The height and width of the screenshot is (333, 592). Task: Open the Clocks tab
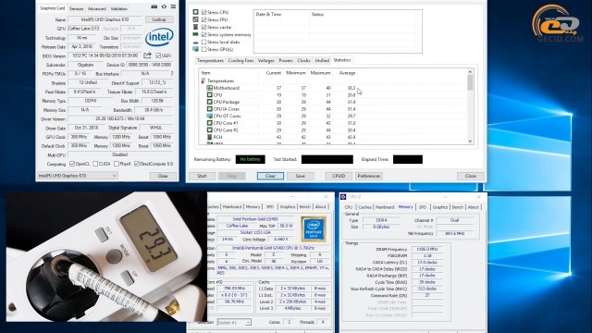[x=303, y=60]
